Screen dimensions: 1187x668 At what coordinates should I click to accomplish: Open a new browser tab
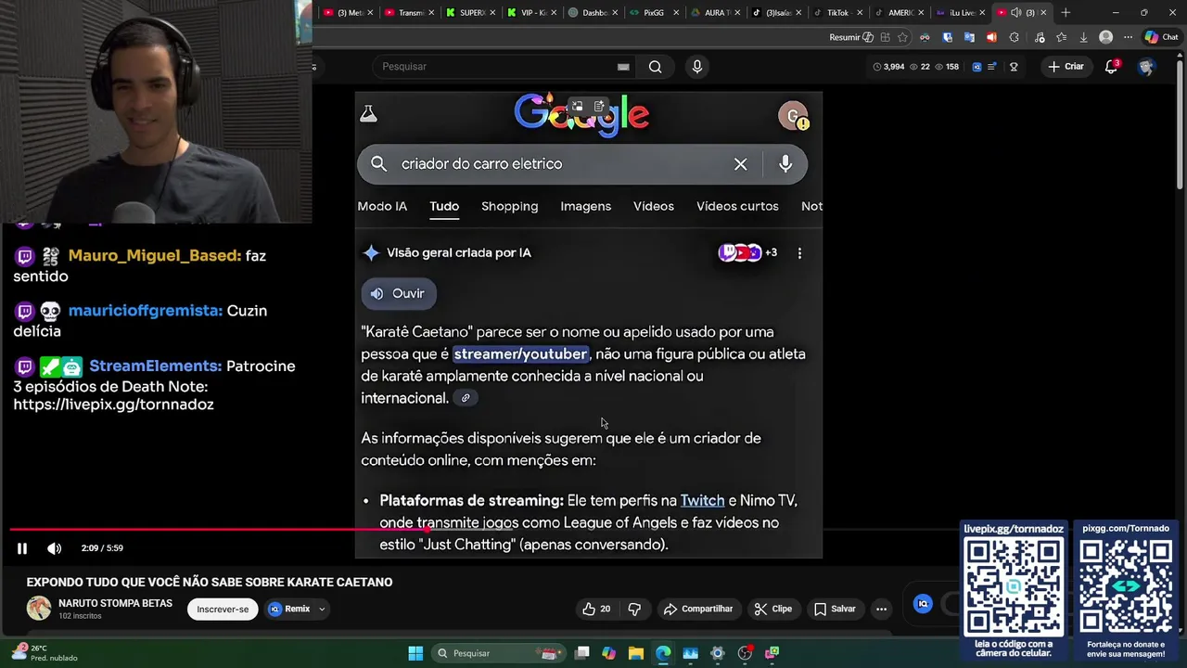1066,12
